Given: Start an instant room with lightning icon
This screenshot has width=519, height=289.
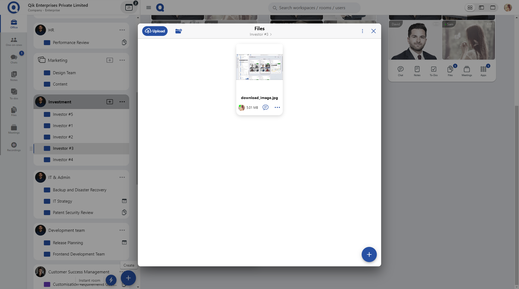Looking at the screenshot, I should coord(111,280).
